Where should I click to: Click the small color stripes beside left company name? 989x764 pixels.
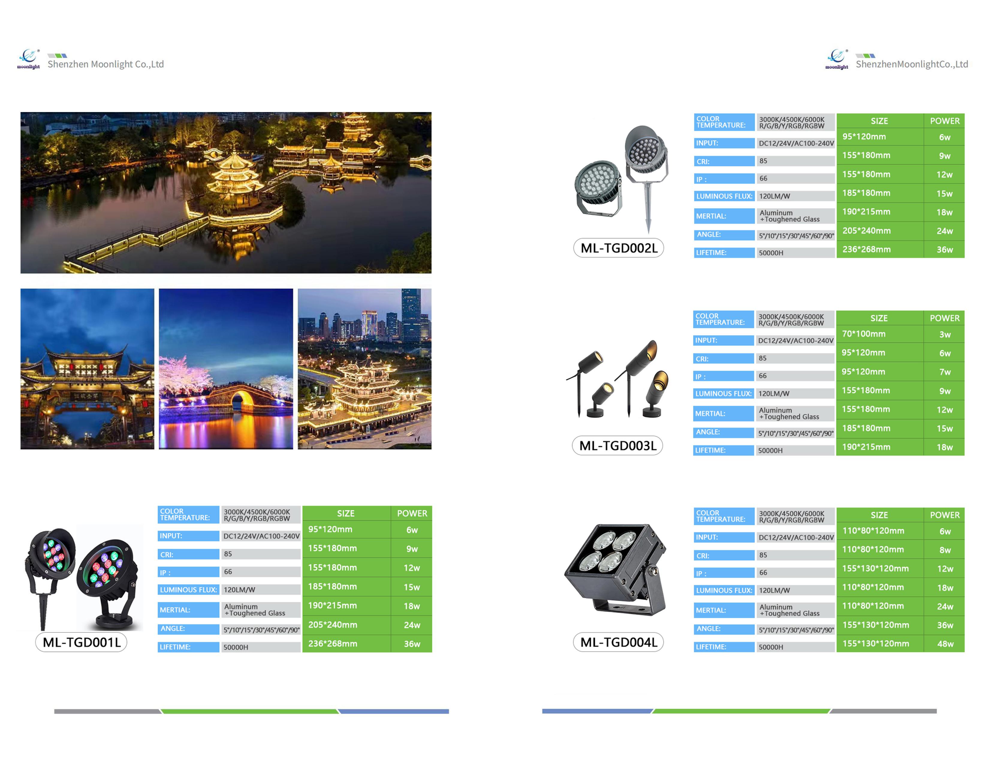58,56
